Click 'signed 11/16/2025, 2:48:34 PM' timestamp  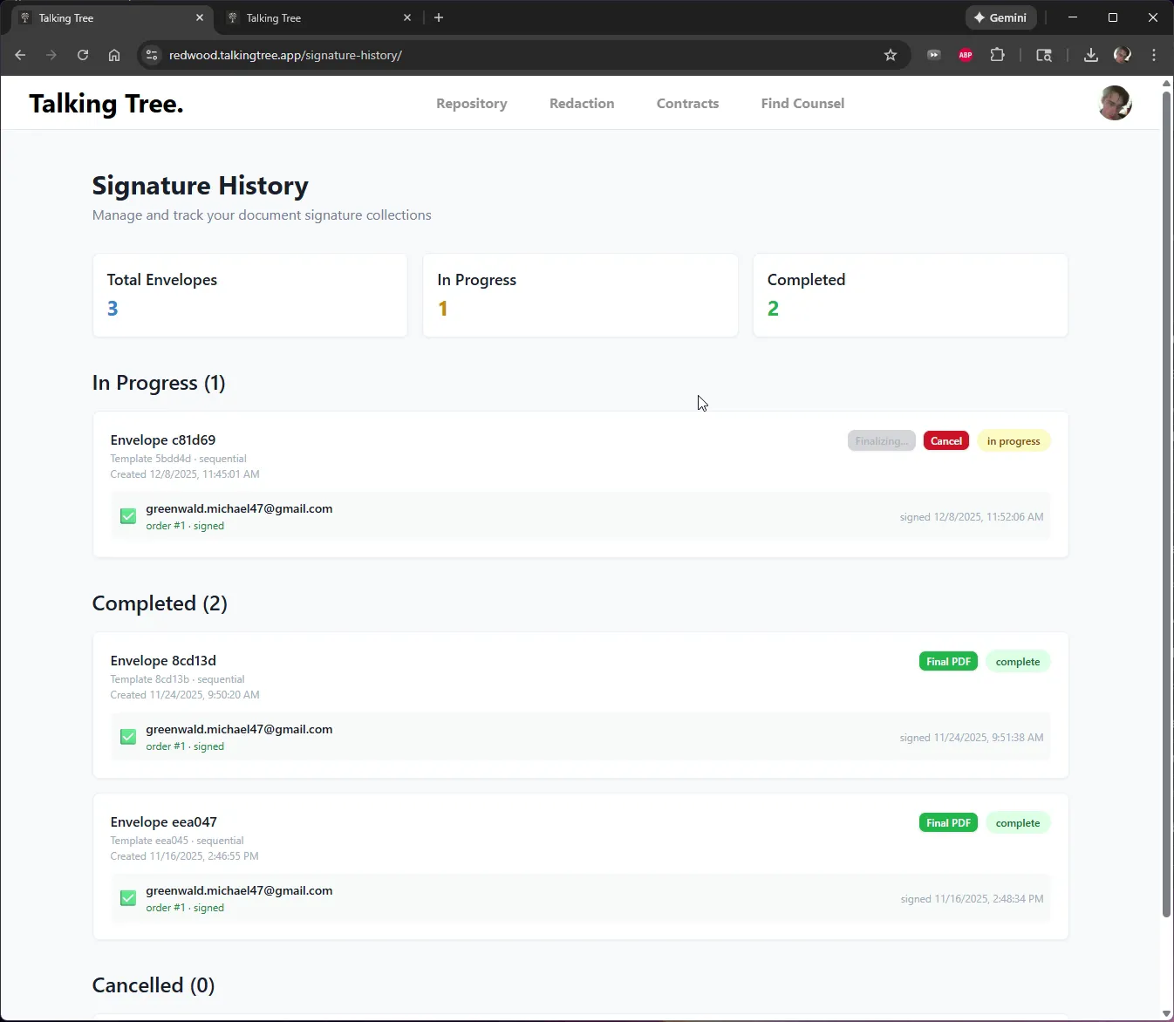973,899
